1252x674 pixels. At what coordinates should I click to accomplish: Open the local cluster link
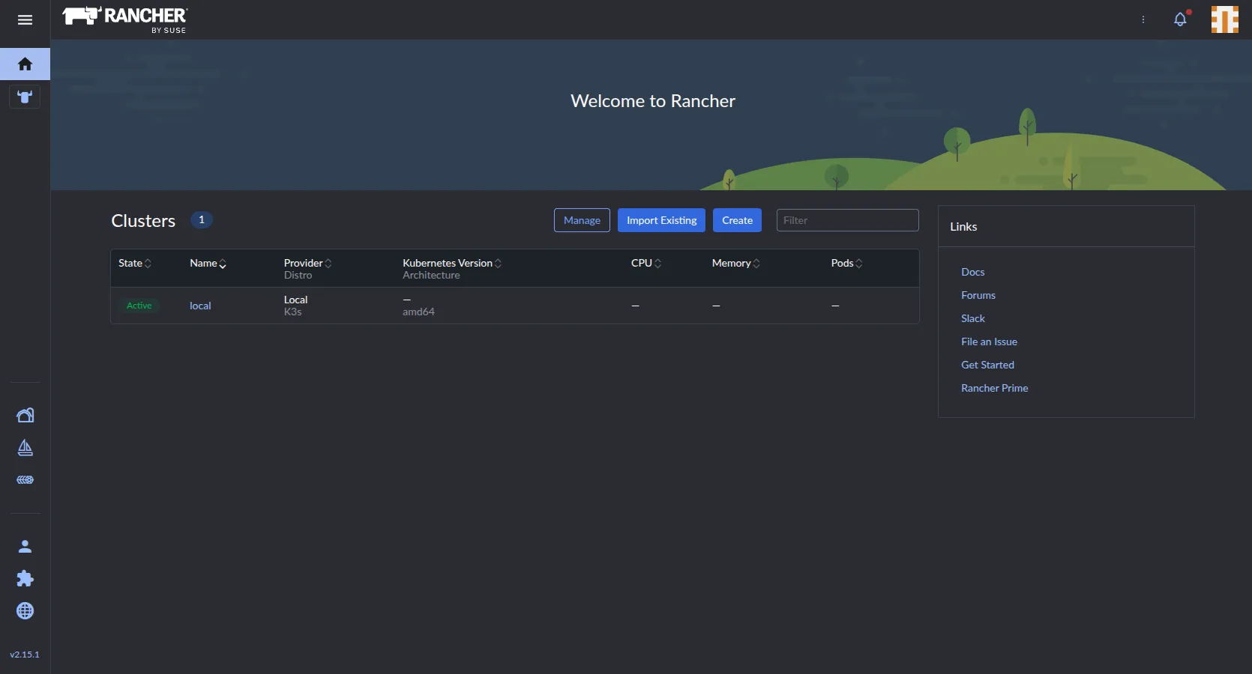200,306
